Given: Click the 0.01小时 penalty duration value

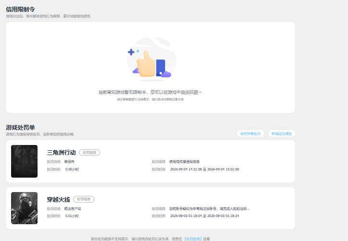Looking at the screenshot, I should (72, 216).
